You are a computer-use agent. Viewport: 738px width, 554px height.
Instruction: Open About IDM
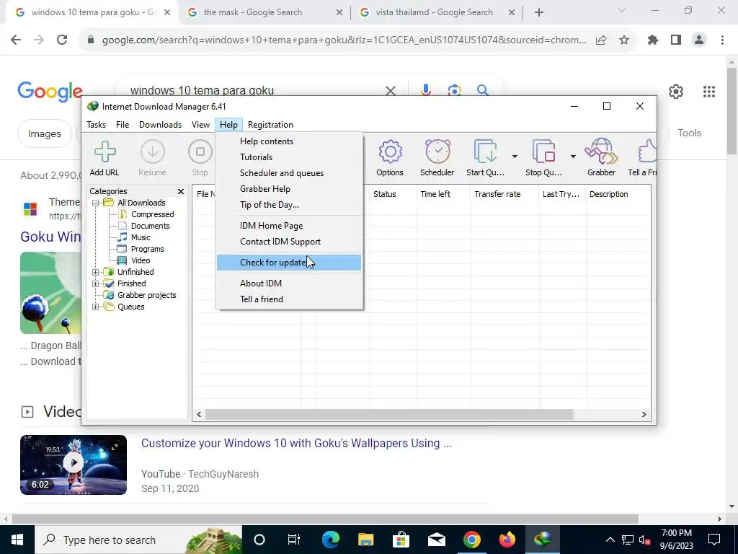click(289, 283)
